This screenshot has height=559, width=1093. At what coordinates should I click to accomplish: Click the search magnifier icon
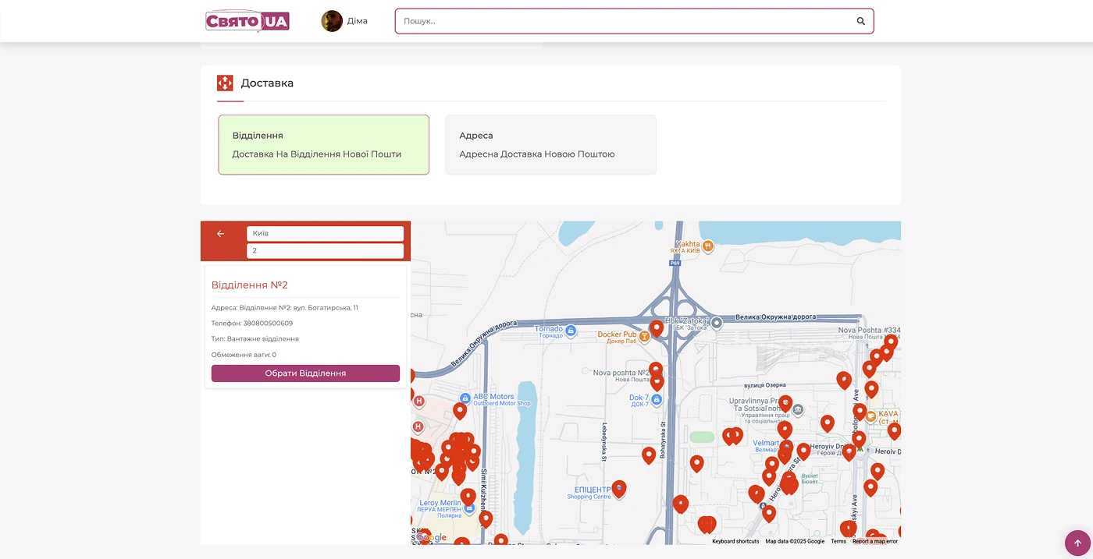tap(860, 21)
